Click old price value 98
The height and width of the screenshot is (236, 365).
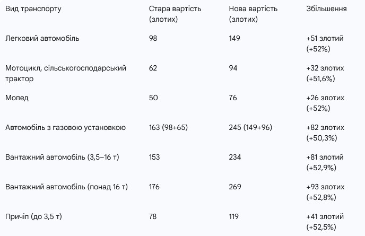[153, 38]
